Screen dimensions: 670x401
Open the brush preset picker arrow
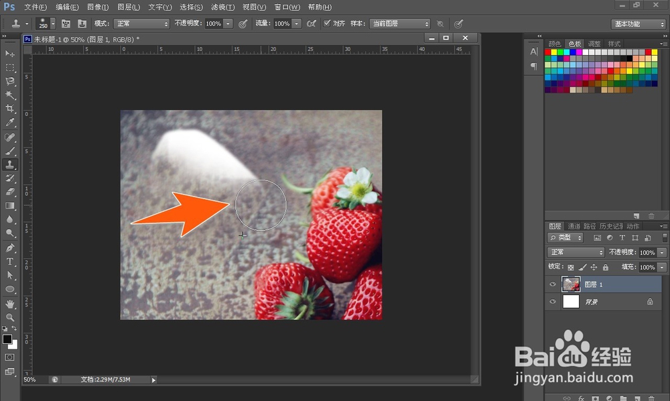click(53, 23)
